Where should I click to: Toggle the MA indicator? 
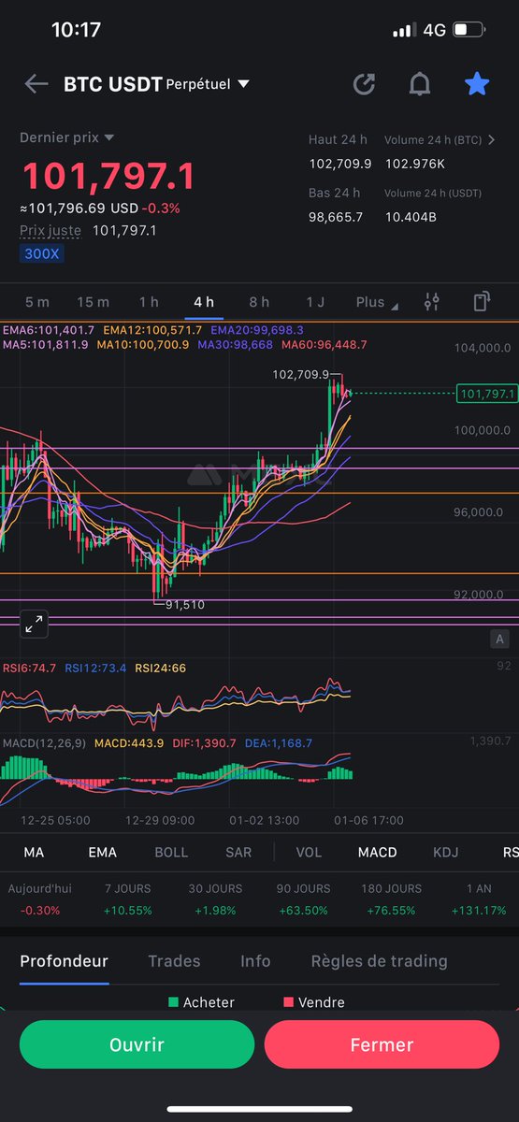(x=34, y=852)
